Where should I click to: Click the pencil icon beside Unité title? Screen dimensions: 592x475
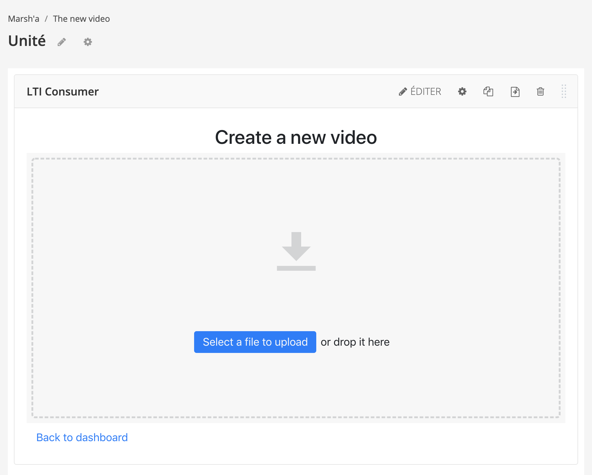coord(62,42)
